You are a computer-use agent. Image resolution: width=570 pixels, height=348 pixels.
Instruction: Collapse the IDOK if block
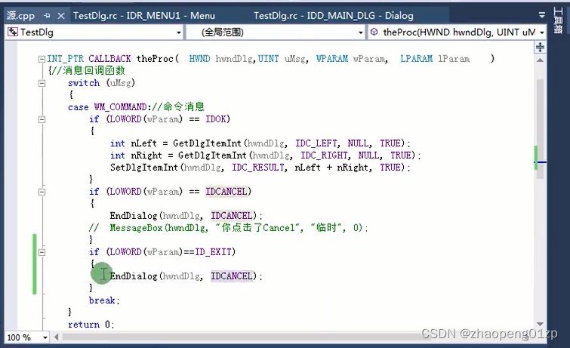[x=42, y=119]
